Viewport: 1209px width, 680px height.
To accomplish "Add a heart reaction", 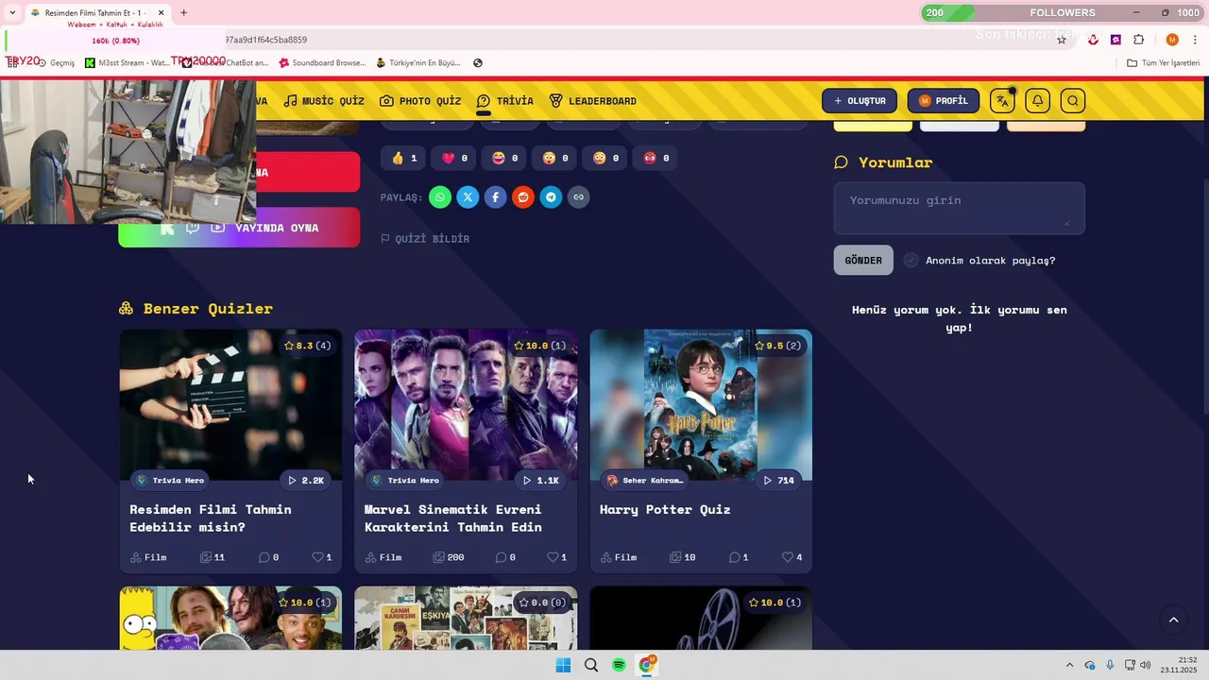I will 454,158.
